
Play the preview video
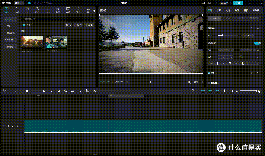pos(151,82)
